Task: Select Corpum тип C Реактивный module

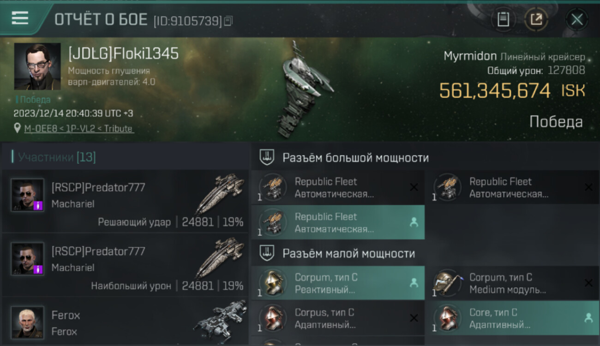Action: tap(338, 283)
